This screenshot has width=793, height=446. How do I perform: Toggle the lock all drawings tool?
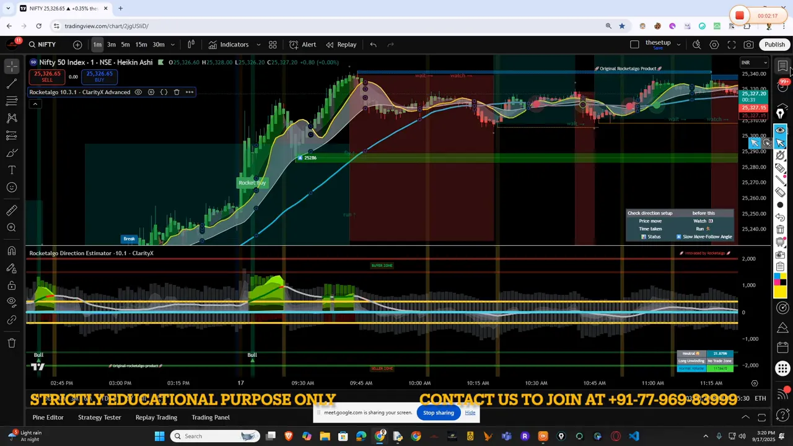tap(12, 286)
